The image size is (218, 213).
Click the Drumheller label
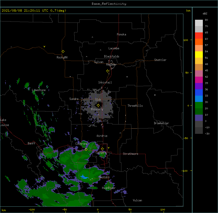(161, 123)
